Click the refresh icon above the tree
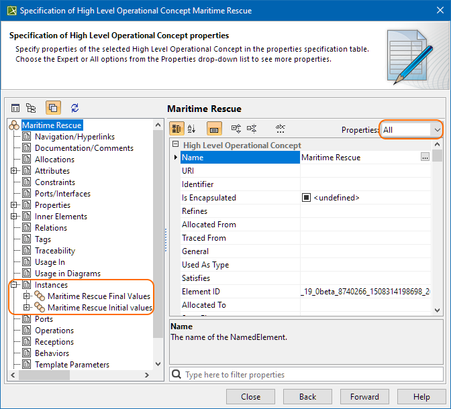Viewport: 451px width, 409px height. [74, 108]
